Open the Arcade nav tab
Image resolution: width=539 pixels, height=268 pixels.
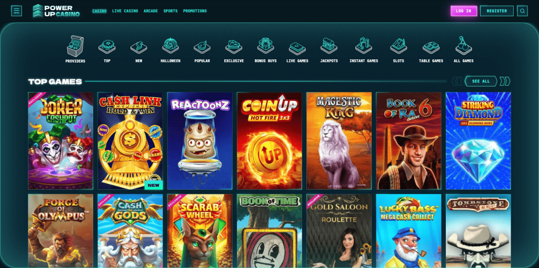click(151, 11)
